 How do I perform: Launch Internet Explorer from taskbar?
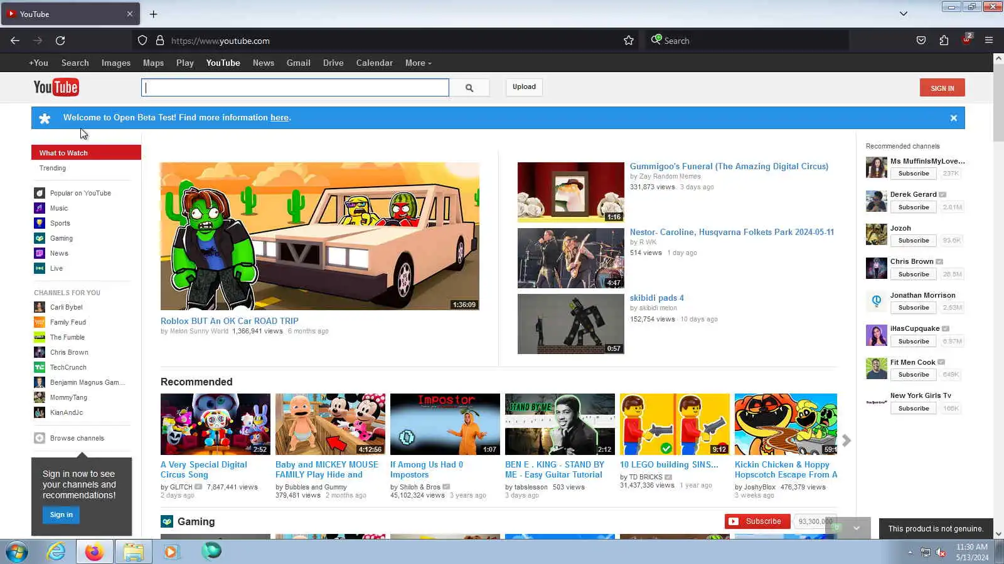[56, 552]
